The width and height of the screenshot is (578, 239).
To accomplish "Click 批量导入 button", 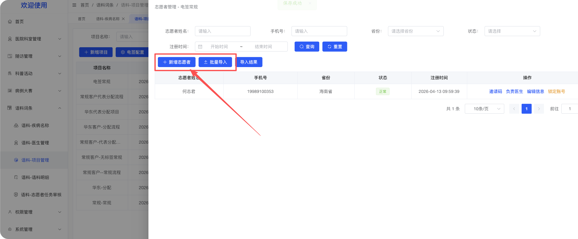I will tap(215, 62).
